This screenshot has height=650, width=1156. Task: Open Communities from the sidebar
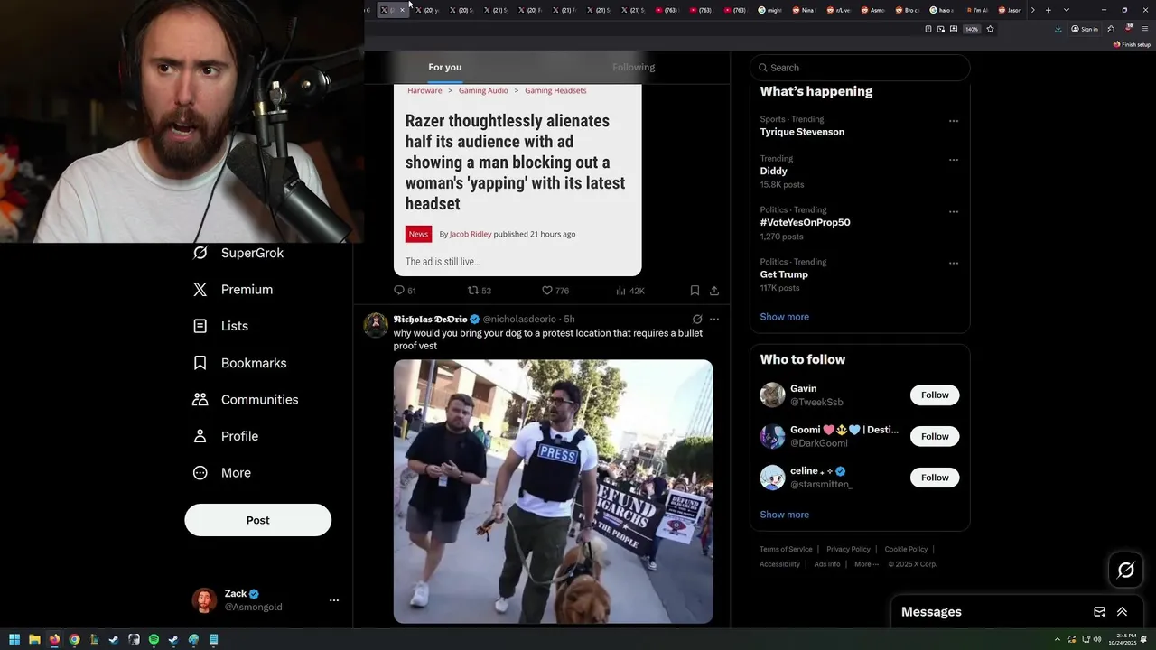[245, 399]
